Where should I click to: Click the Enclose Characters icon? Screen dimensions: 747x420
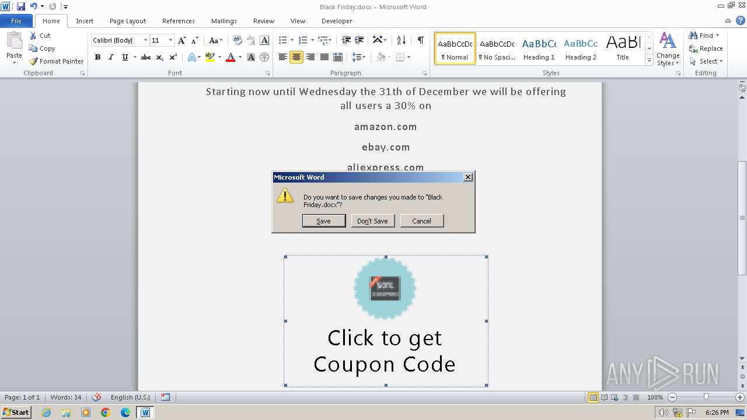[x=264, y=57]
